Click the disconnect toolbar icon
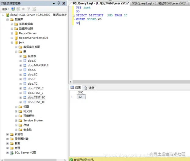 point(18,9)
